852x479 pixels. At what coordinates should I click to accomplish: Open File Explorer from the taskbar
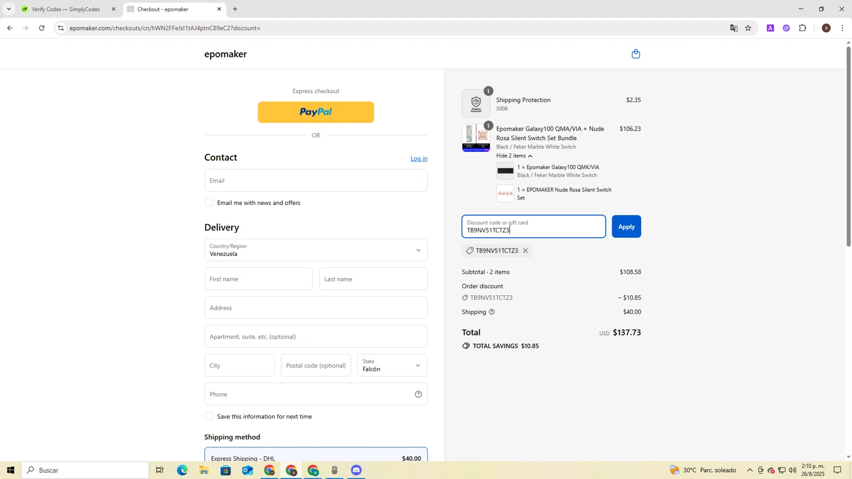[203, 470]
